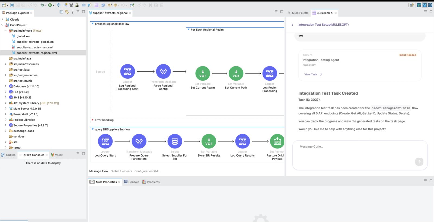Select the Select Supplier For SIR database node
Screen dimensions: 434x222
175,141
